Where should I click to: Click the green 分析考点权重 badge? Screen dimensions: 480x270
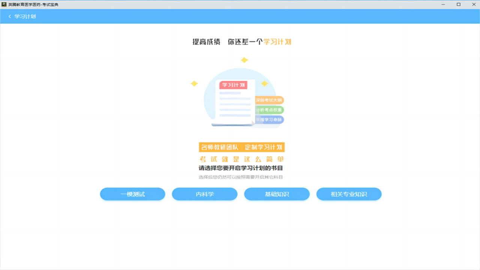(x=268, y=110)
